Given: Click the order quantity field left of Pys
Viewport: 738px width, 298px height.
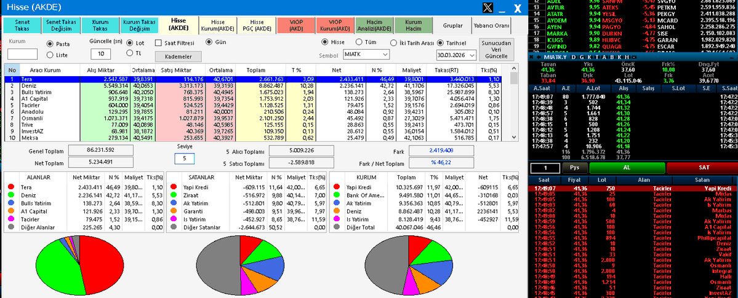Looking at the screenshot, I should click(545, 168).
